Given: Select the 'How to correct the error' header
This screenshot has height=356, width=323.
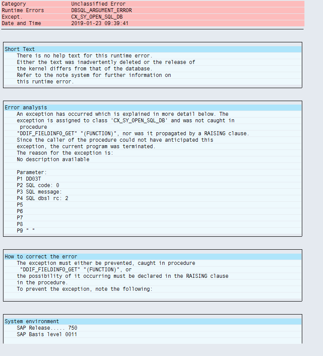Looking at the screenshot, I should pyautogui.click(x=41, y=257).
